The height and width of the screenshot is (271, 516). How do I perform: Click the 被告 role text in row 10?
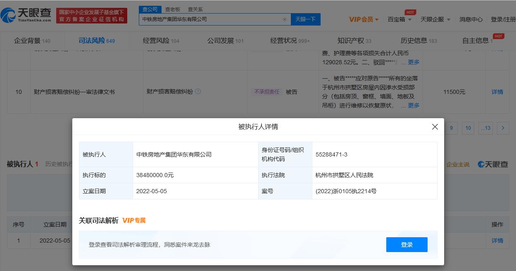point(291,92)
